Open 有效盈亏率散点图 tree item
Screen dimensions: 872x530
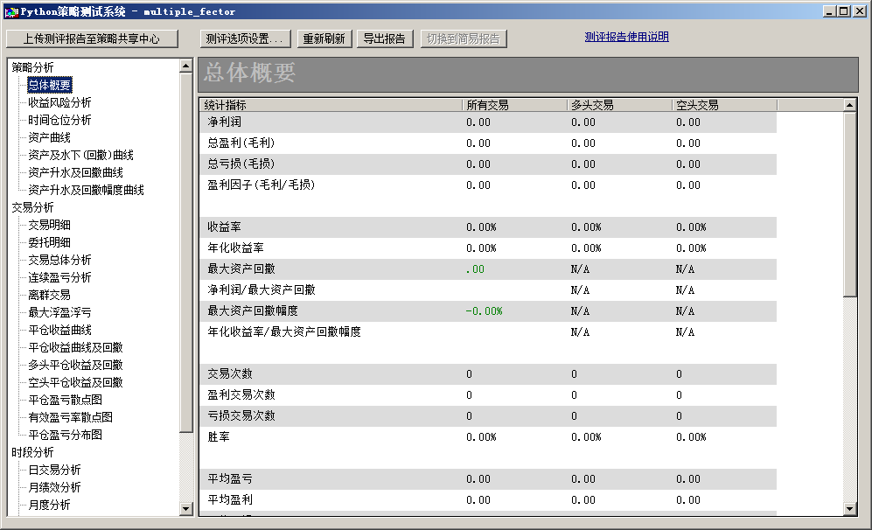[x=71, y=417]
